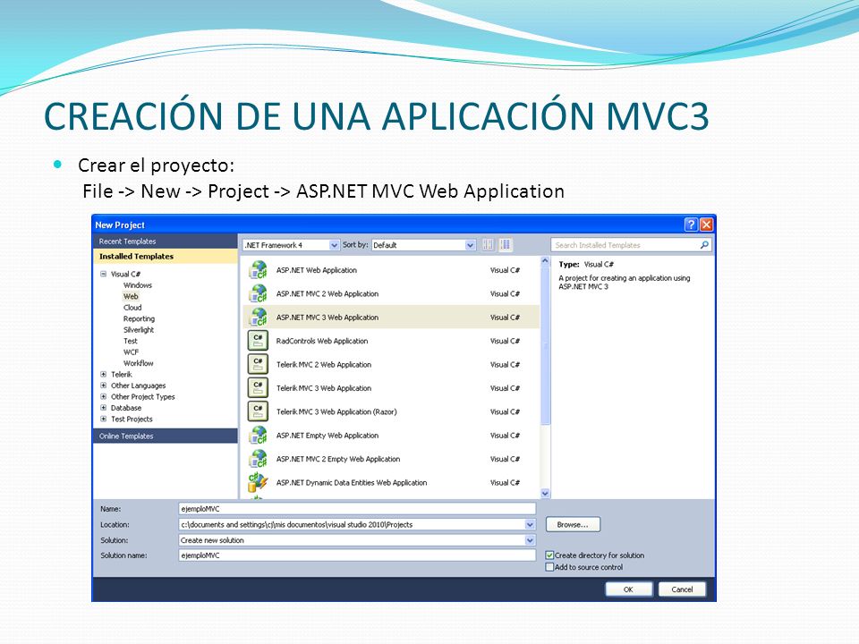Click the ASP.NET Dynamic Data Entities icon
The height and width of the screenshot is (644, 859).
point(258,482)
